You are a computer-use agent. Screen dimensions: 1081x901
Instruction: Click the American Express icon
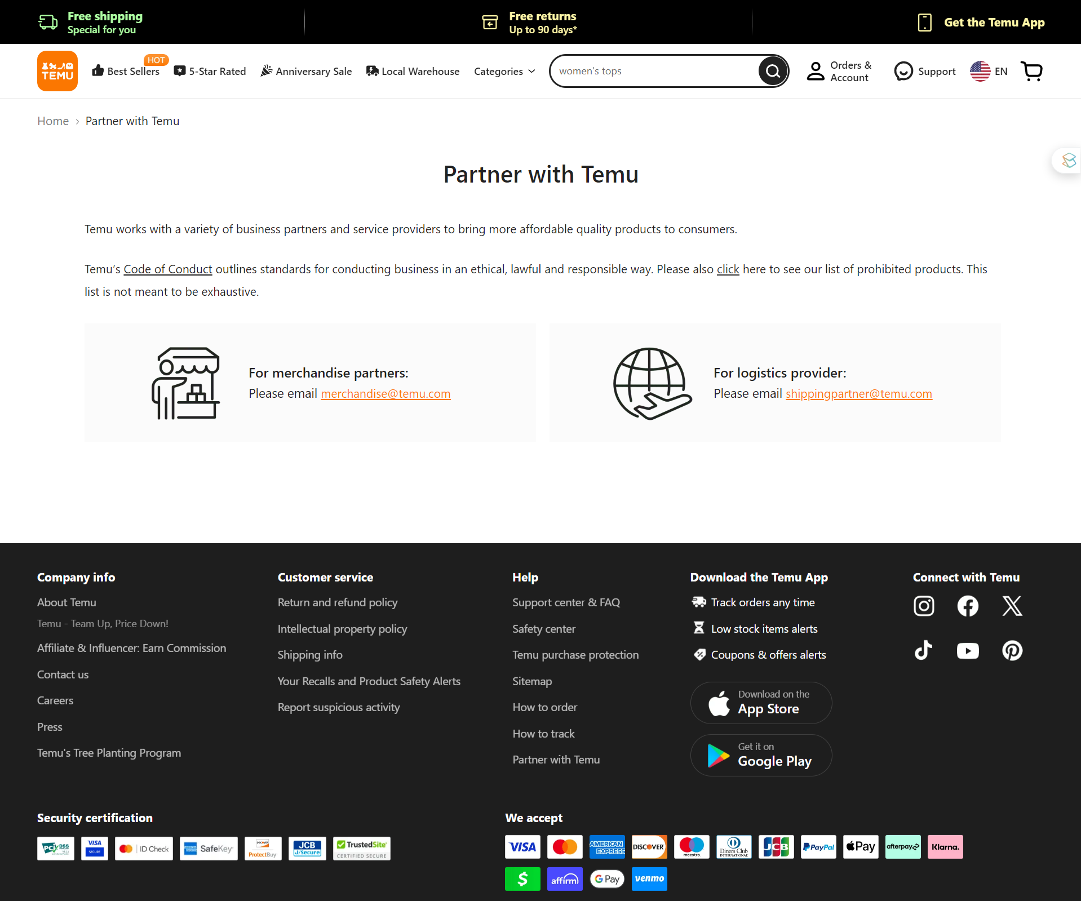[607, 847]
